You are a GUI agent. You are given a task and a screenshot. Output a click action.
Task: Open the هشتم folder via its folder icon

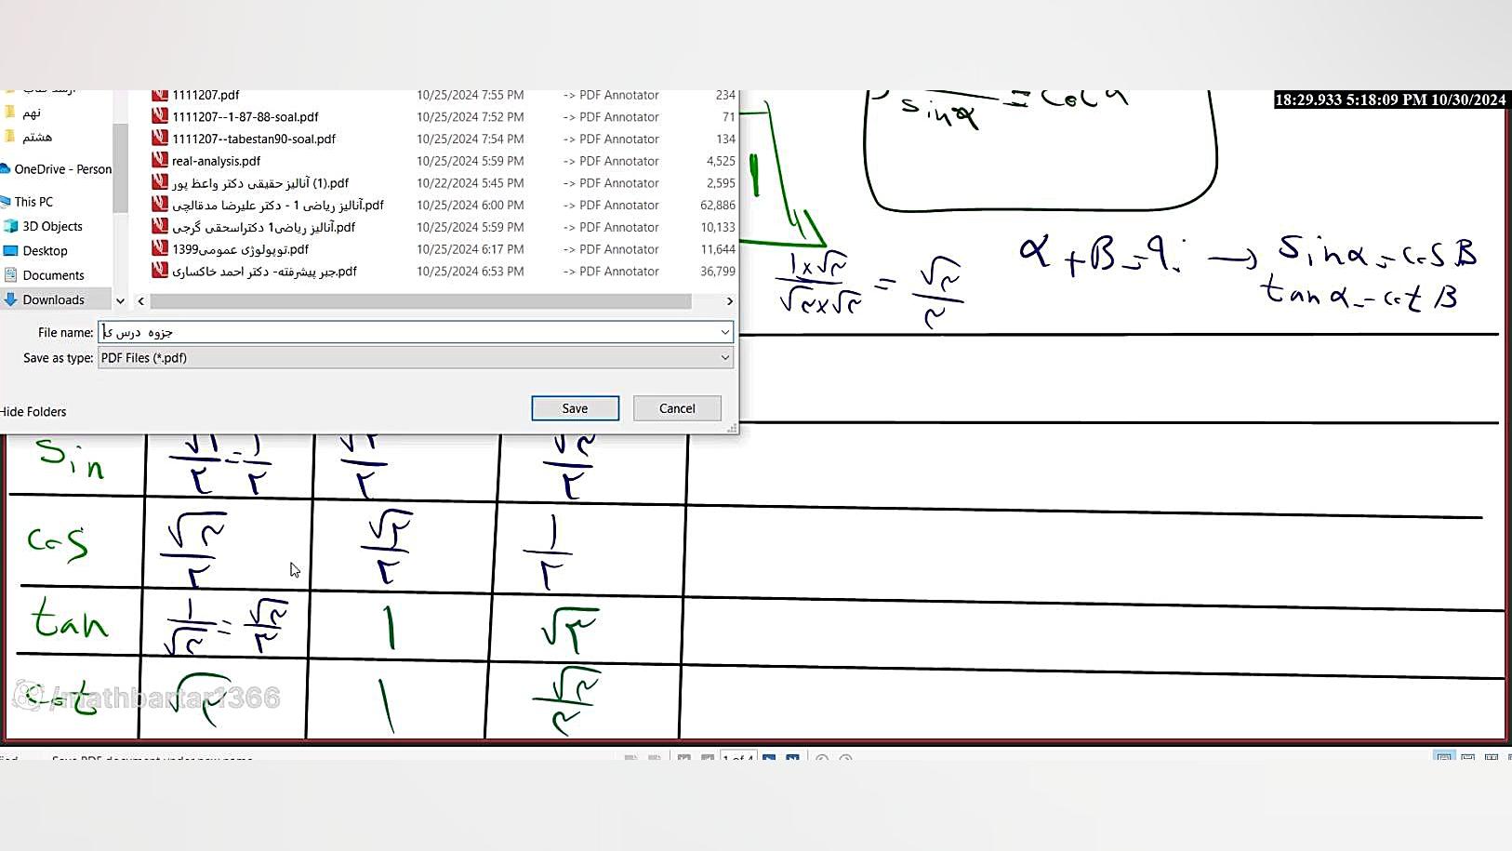(x=10, y=137)
